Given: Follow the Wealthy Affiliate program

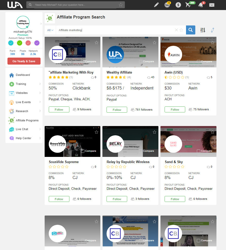Looking at the screenshot, I should pyautogui.click(x=117, y=110).
